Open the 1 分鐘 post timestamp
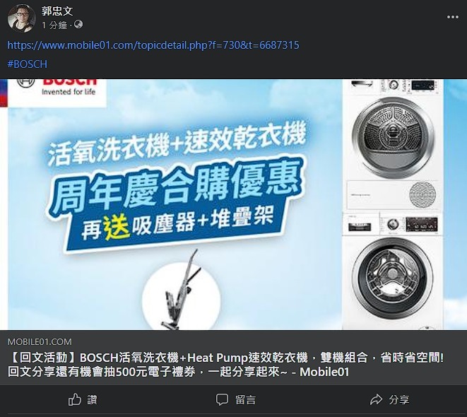 pos(54,25)
